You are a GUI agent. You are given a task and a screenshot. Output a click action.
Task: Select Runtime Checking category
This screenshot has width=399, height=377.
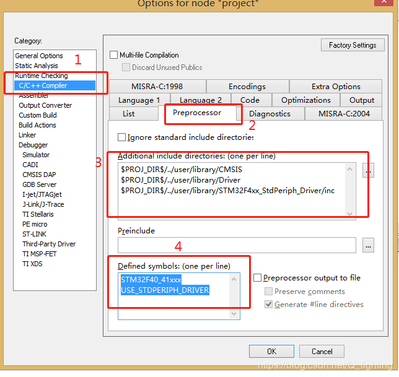42,76
